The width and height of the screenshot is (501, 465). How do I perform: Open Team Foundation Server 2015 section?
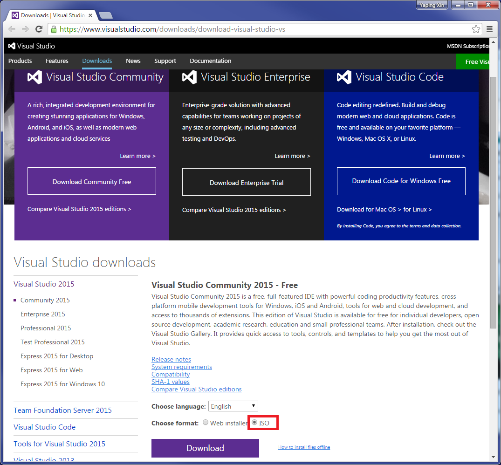click(62, 410)
